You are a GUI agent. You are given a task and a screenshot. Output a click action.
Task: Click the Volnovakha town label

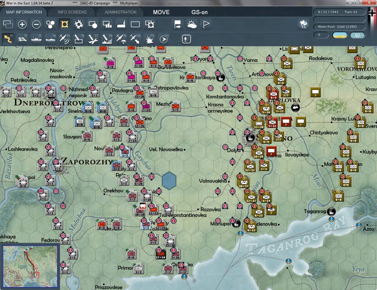click(x=213, y=181)
